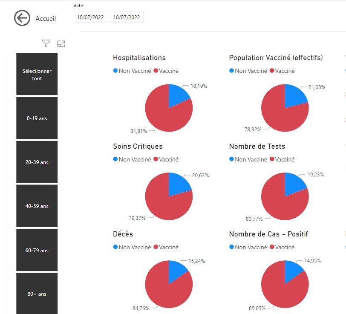Select Vacciné legend entry in Nombre de Tests

[284, 159]
